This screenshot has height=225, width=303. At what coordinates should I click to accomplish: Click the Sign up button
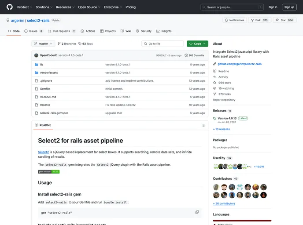pyautogui.click(x=289, y=7)
